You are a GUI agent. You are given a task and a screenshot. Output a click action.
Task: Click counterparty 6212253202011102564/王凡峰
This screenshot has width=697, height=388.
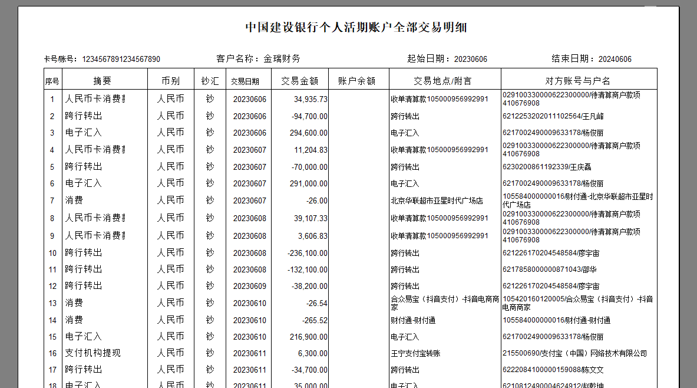[553, 116]
